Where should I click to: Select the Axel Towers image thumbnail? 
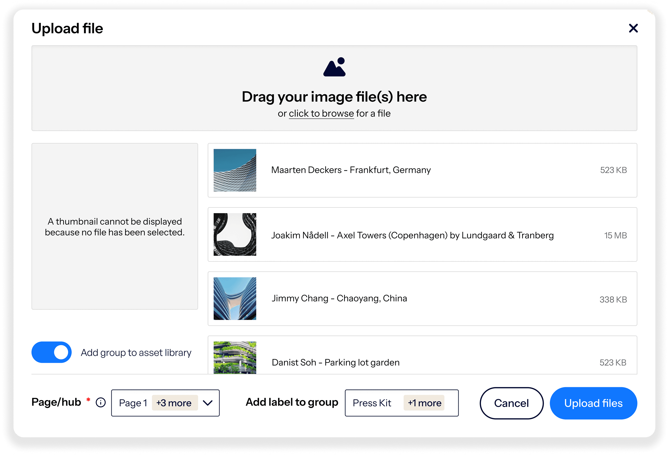pos(235,234)
